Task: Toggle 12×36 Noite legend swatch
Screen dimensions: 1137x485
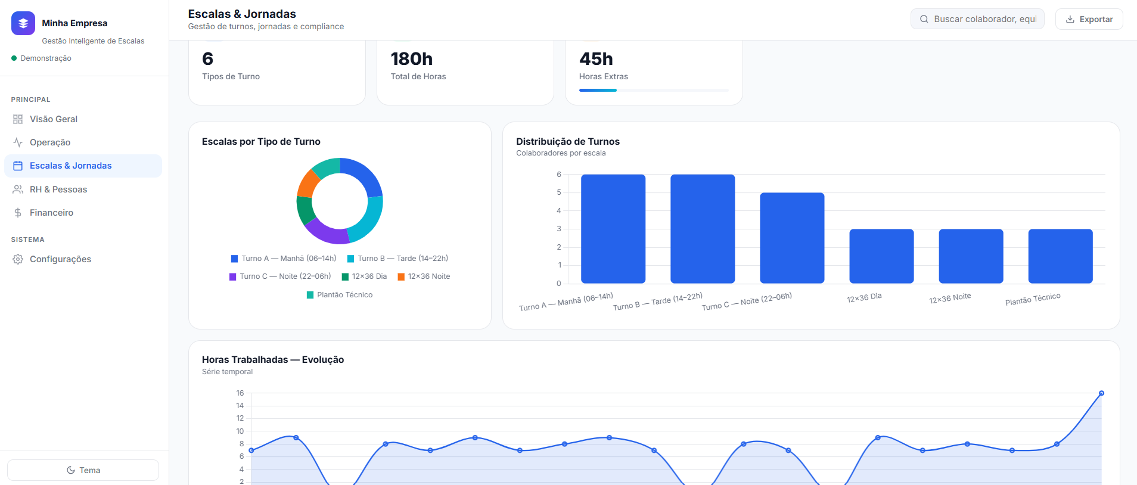Action: (401, 276)
